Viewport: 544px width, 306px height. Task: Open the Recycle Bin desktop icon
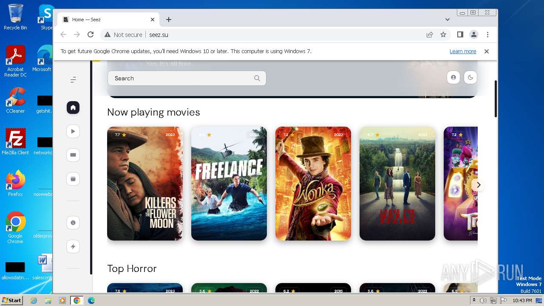click(x=15, y=17)
